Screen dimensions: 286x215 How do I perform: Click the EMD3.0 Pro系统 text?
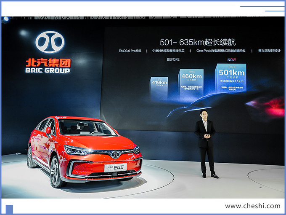coord(131,51)
